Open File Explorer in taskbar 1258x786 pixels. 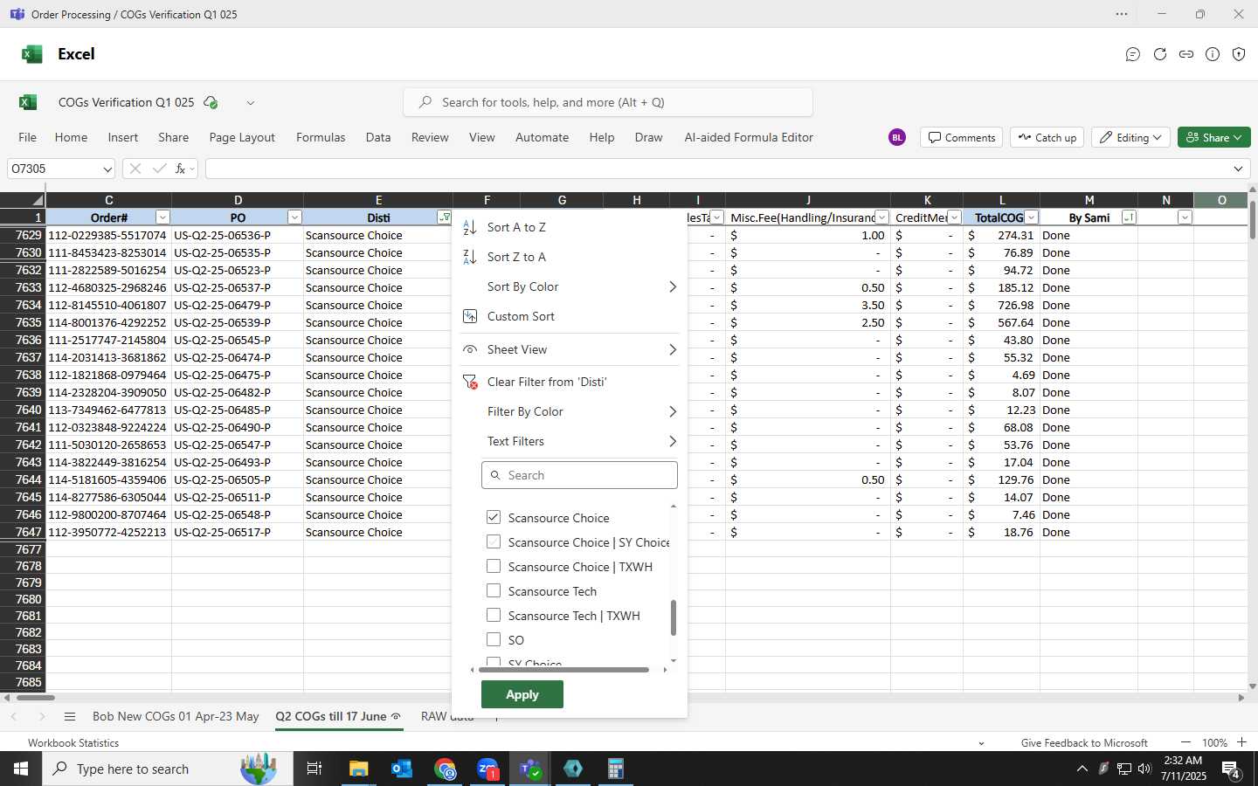tap(358, 769)
